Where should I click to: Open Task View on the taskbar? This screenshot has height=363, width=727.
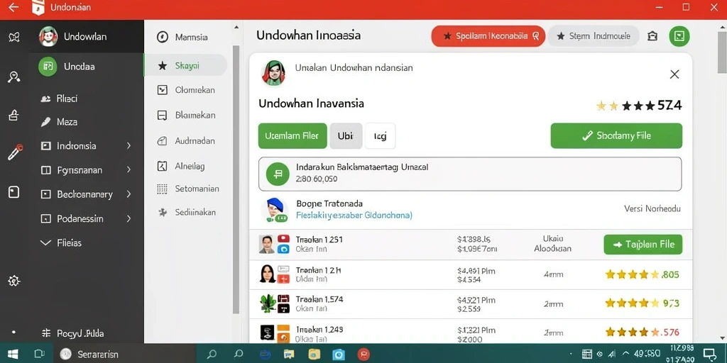pyautogui.click(x=40, y=354)
